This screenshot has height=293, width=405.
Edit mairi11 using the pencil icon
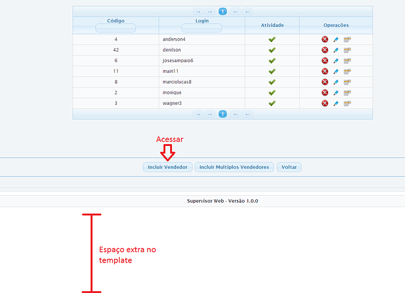(x=336, y=71)
